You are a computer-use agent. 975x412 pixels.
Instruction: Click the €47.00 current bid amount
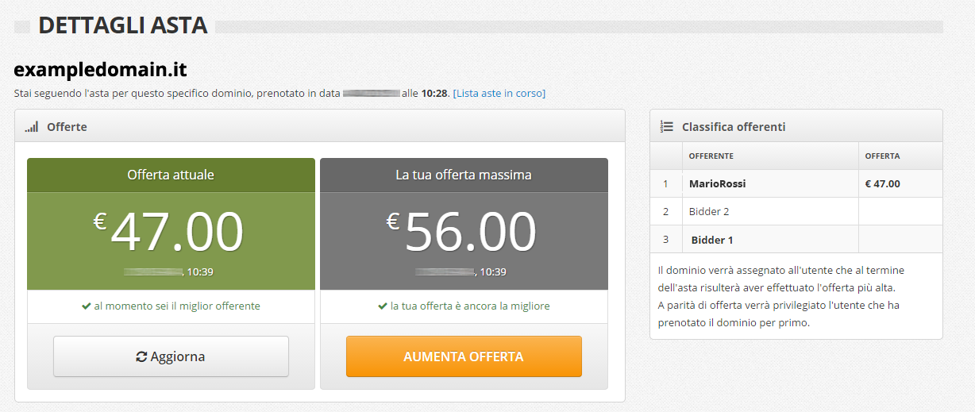click(168, 232)
